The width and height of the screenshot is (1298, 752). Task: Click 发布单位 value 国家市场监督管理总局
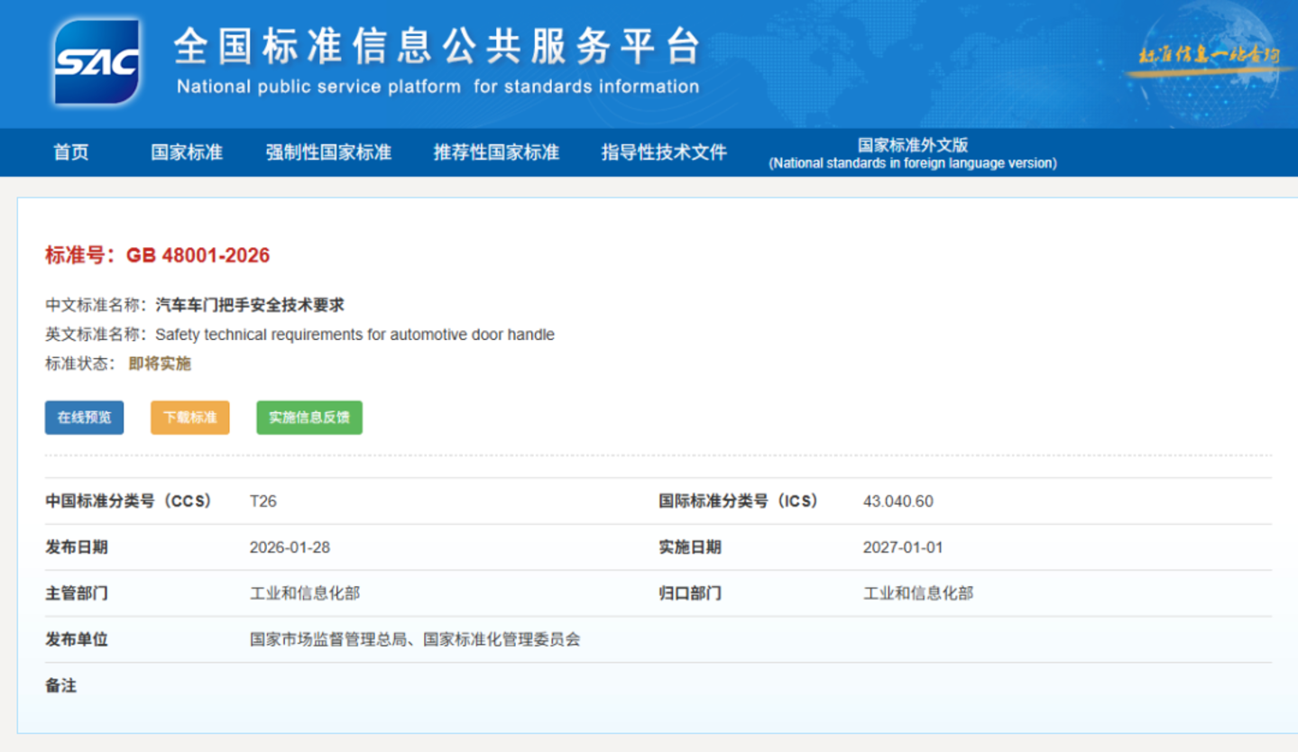(329, 639)
